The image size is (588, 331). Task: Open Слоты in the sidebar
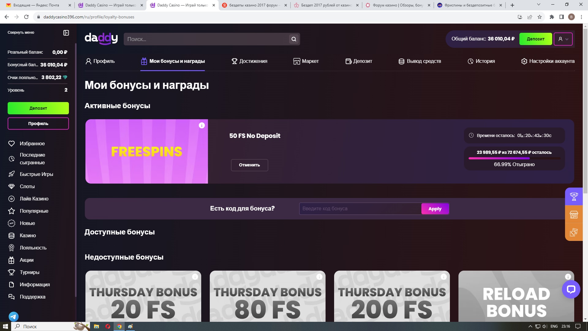[x=27, y=186]
